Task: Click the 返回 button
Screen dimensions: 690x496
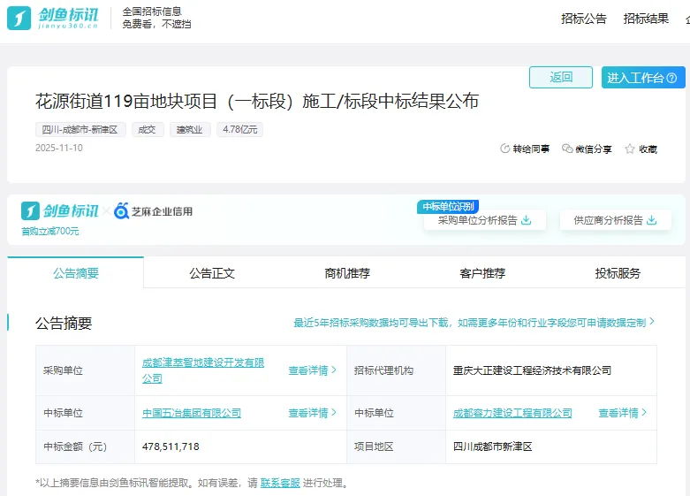Action: coord(561,78)
